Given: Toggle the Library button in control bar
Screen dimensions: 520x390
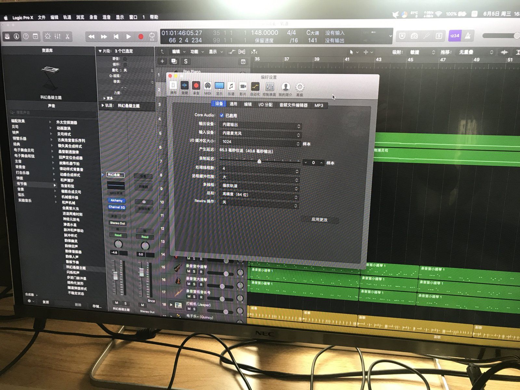Looking at the screenshot, I should coord(7,36).
